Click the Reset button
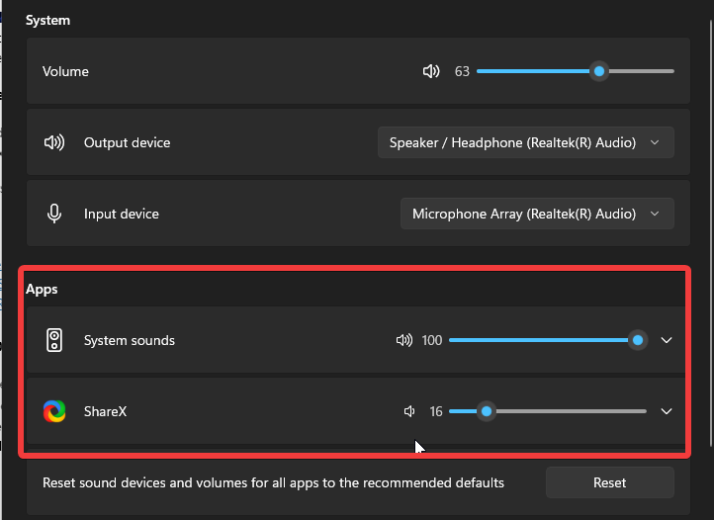 (610, 482)
